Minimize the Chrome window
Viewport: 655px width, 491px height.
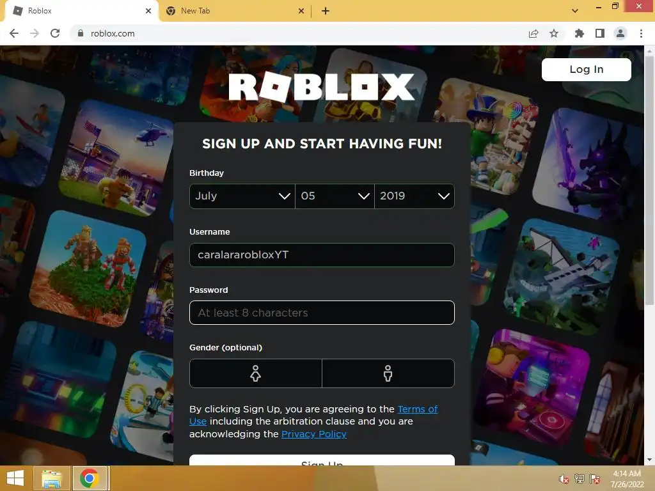click(599, 7)
